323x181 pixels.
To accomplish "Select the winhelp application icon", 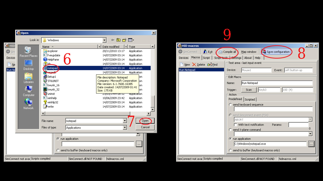I will pos(45,98).
